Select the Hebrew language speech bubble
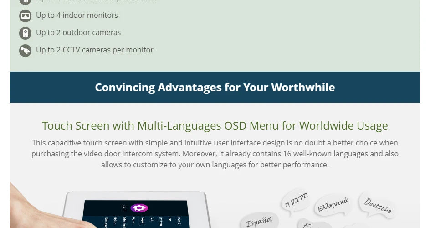The image size is (430, 228). tap(296, 200)
